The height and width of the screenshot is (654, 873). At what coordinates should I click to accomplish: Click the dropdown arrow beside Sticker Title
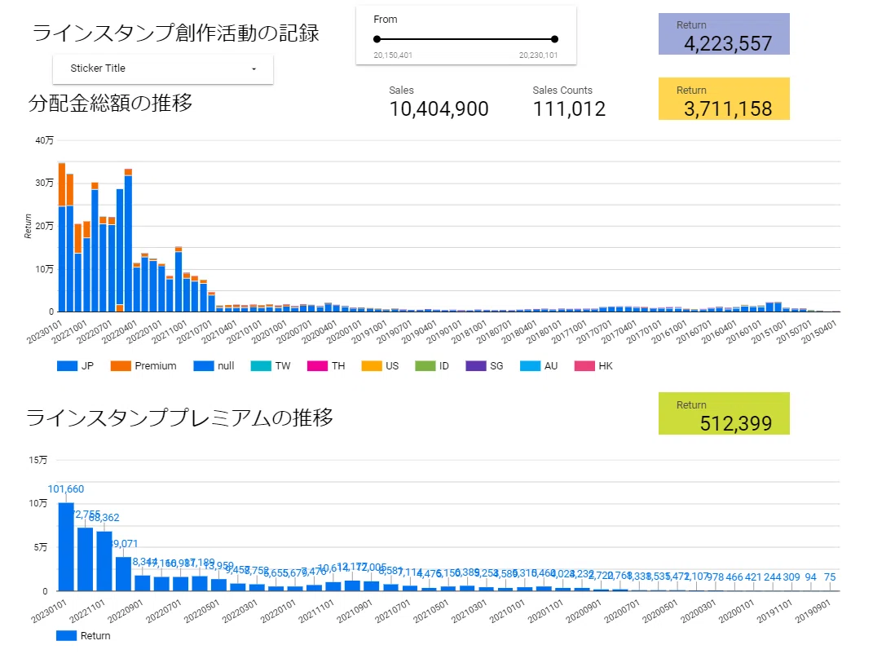click(x=254, y=69)
